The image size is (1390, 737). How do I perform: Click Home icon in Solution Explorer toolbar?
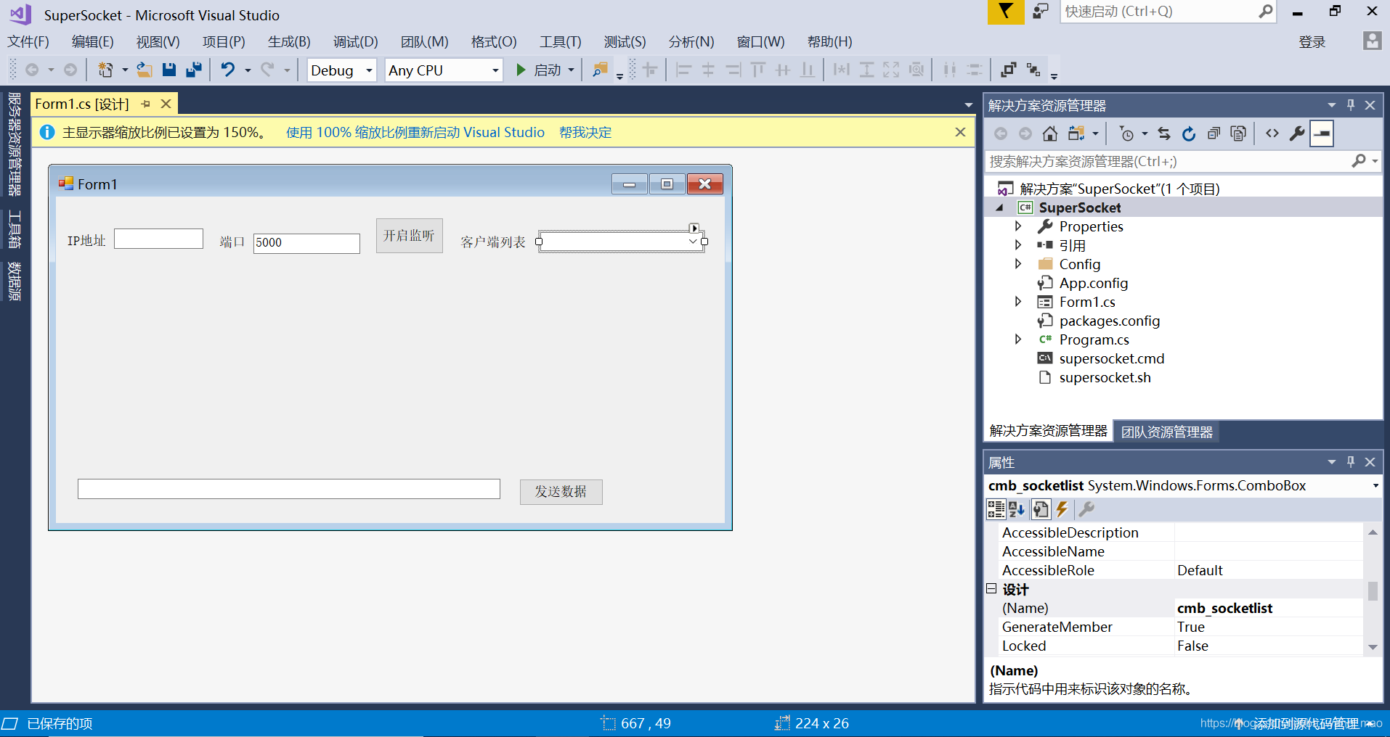(1049, 133)
